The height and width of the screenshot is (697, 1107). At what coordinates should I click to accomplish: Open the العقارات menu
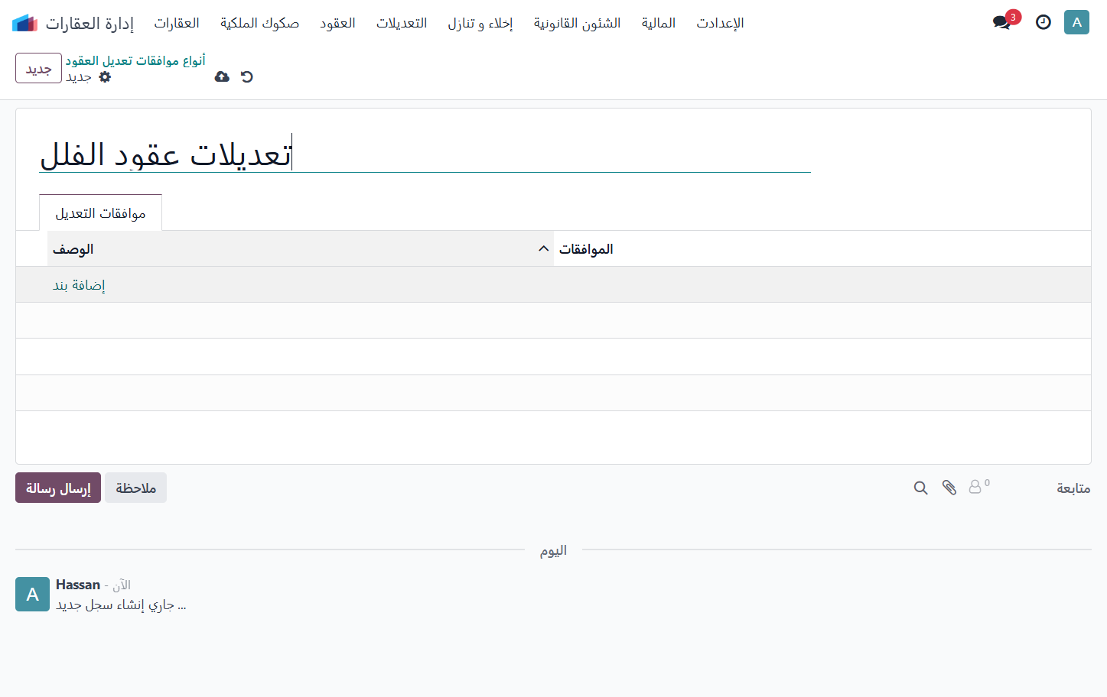pos(177,23)
